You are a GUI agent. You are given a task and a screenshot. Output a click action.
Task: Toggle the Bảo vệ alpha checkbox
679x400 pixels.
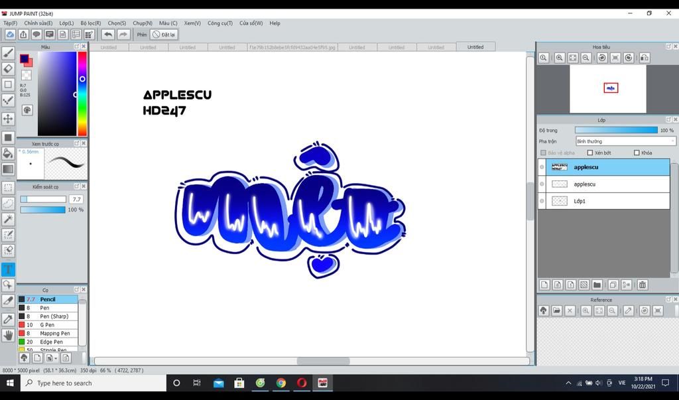pyautogui.click(x=544, y=153)
